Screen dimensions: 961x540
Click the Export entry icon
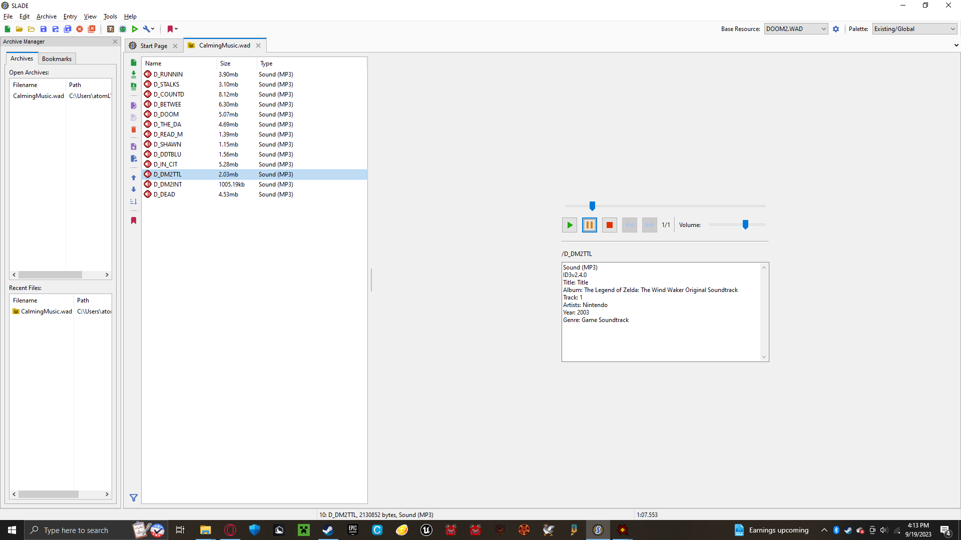tap(134, 158)
